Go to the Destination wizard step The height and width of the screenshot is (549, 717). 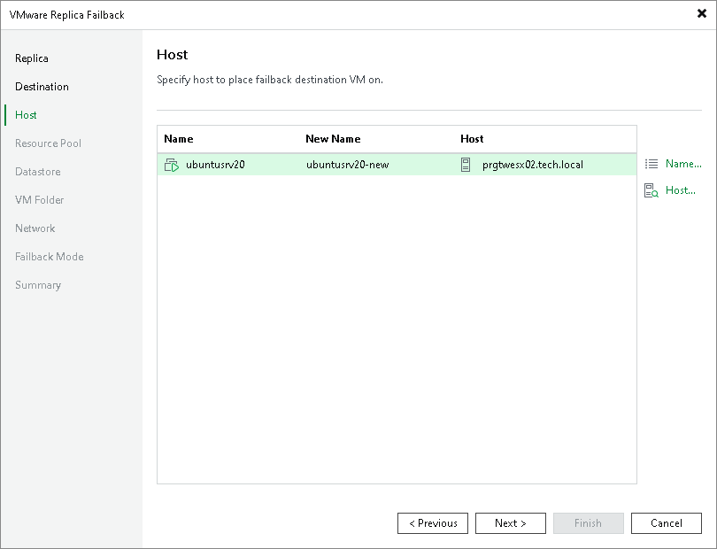pos(42,87)
